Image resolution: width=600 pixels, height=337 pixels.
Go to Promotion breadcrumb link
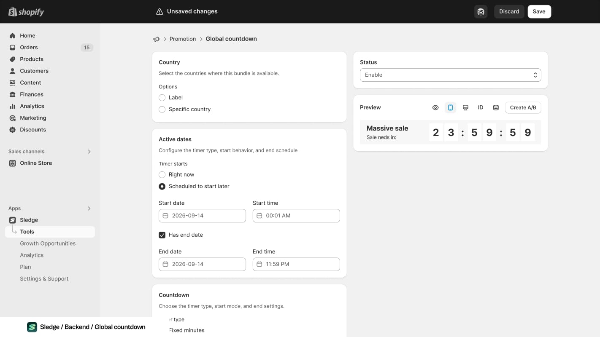pos(183,39)
